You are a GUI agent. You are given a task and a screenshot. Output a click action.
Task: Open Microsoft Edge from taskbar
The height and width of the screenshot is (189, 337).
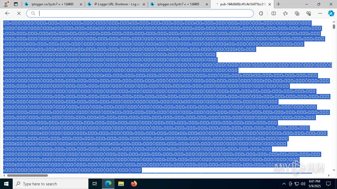tap(108, 184)
